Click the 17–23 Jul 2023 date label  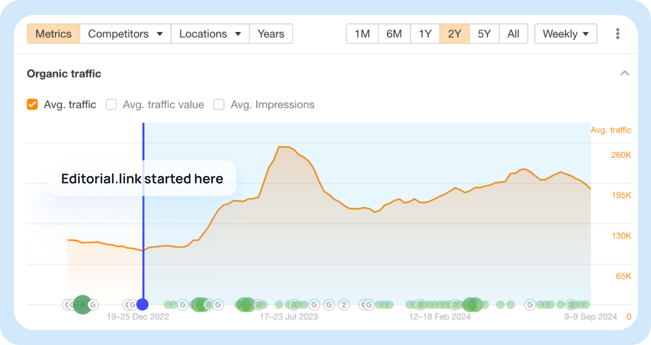pos(289,317)
